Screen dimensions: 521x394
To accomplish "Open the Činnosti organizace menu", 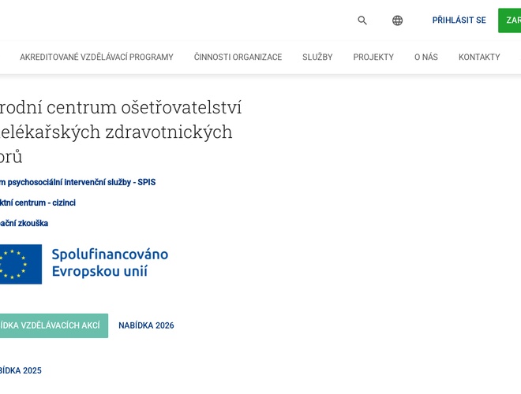I will (x=238, y=58).
